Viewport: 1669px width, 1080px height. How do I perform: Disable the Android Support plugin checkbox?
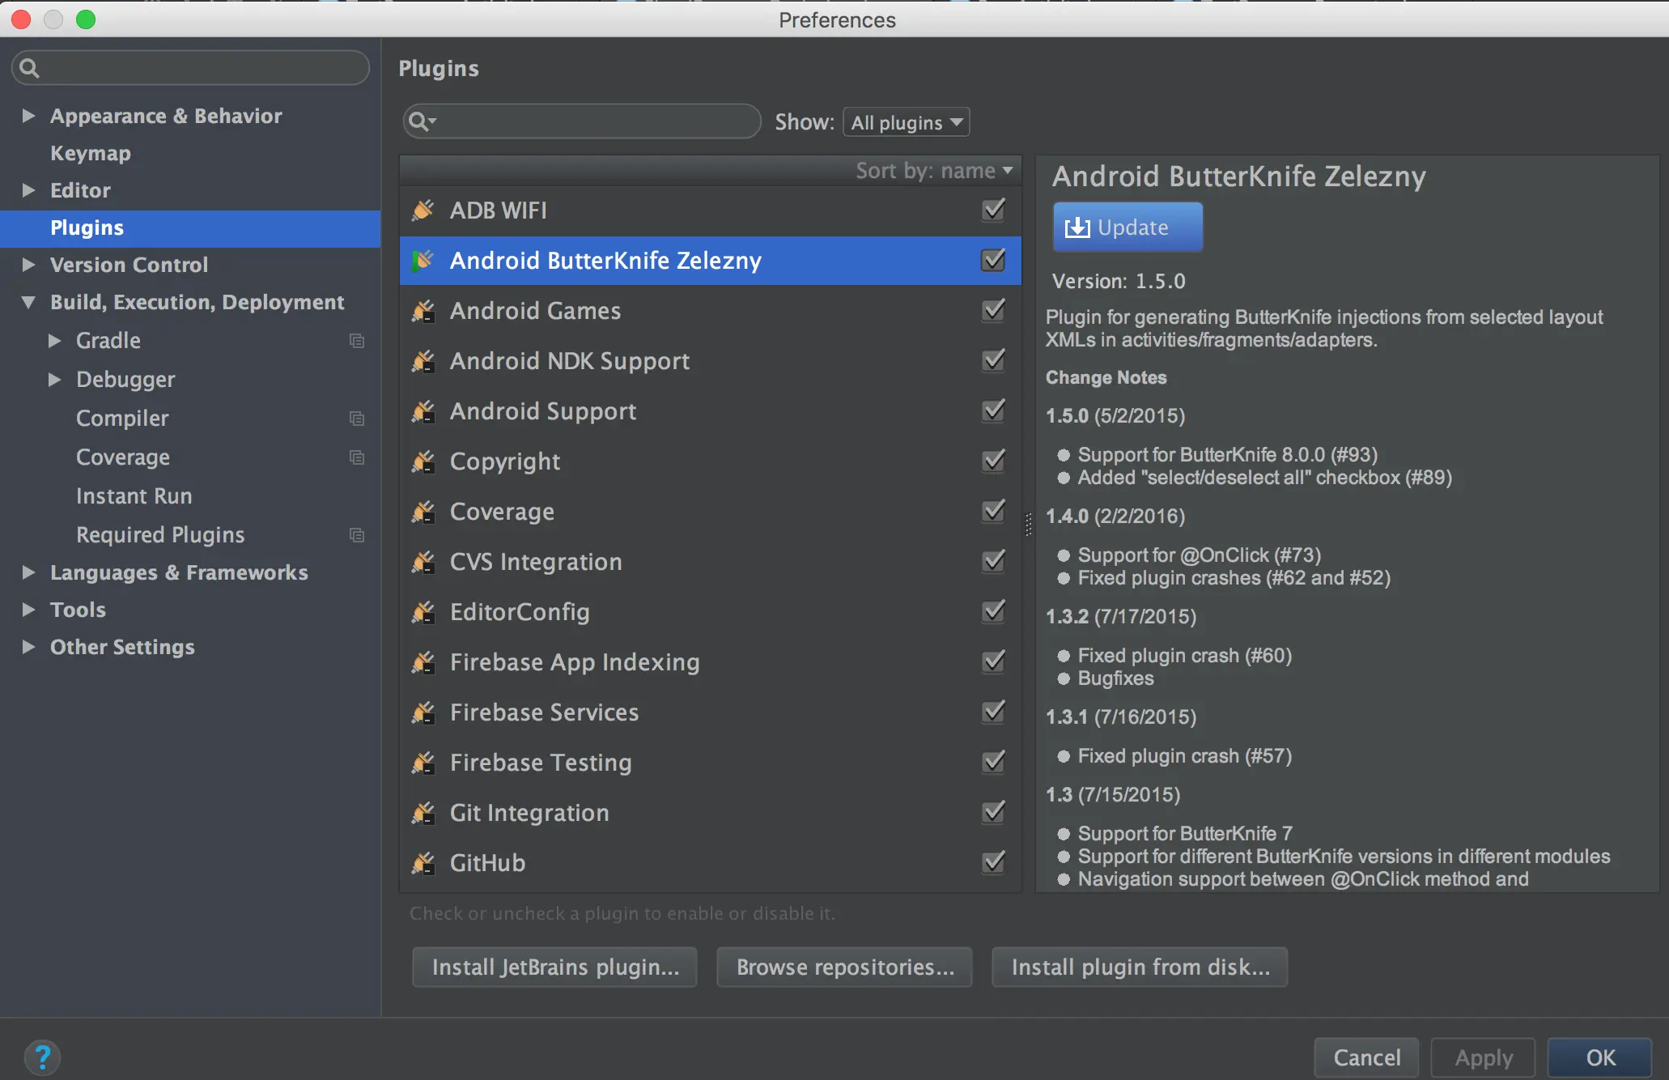[x=993, y=410]
